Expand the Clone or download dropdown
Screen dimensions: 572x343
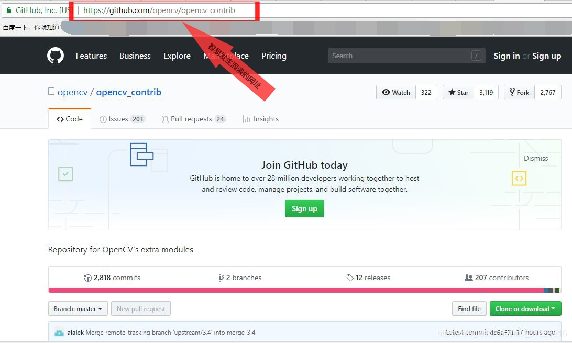(525, 309)
